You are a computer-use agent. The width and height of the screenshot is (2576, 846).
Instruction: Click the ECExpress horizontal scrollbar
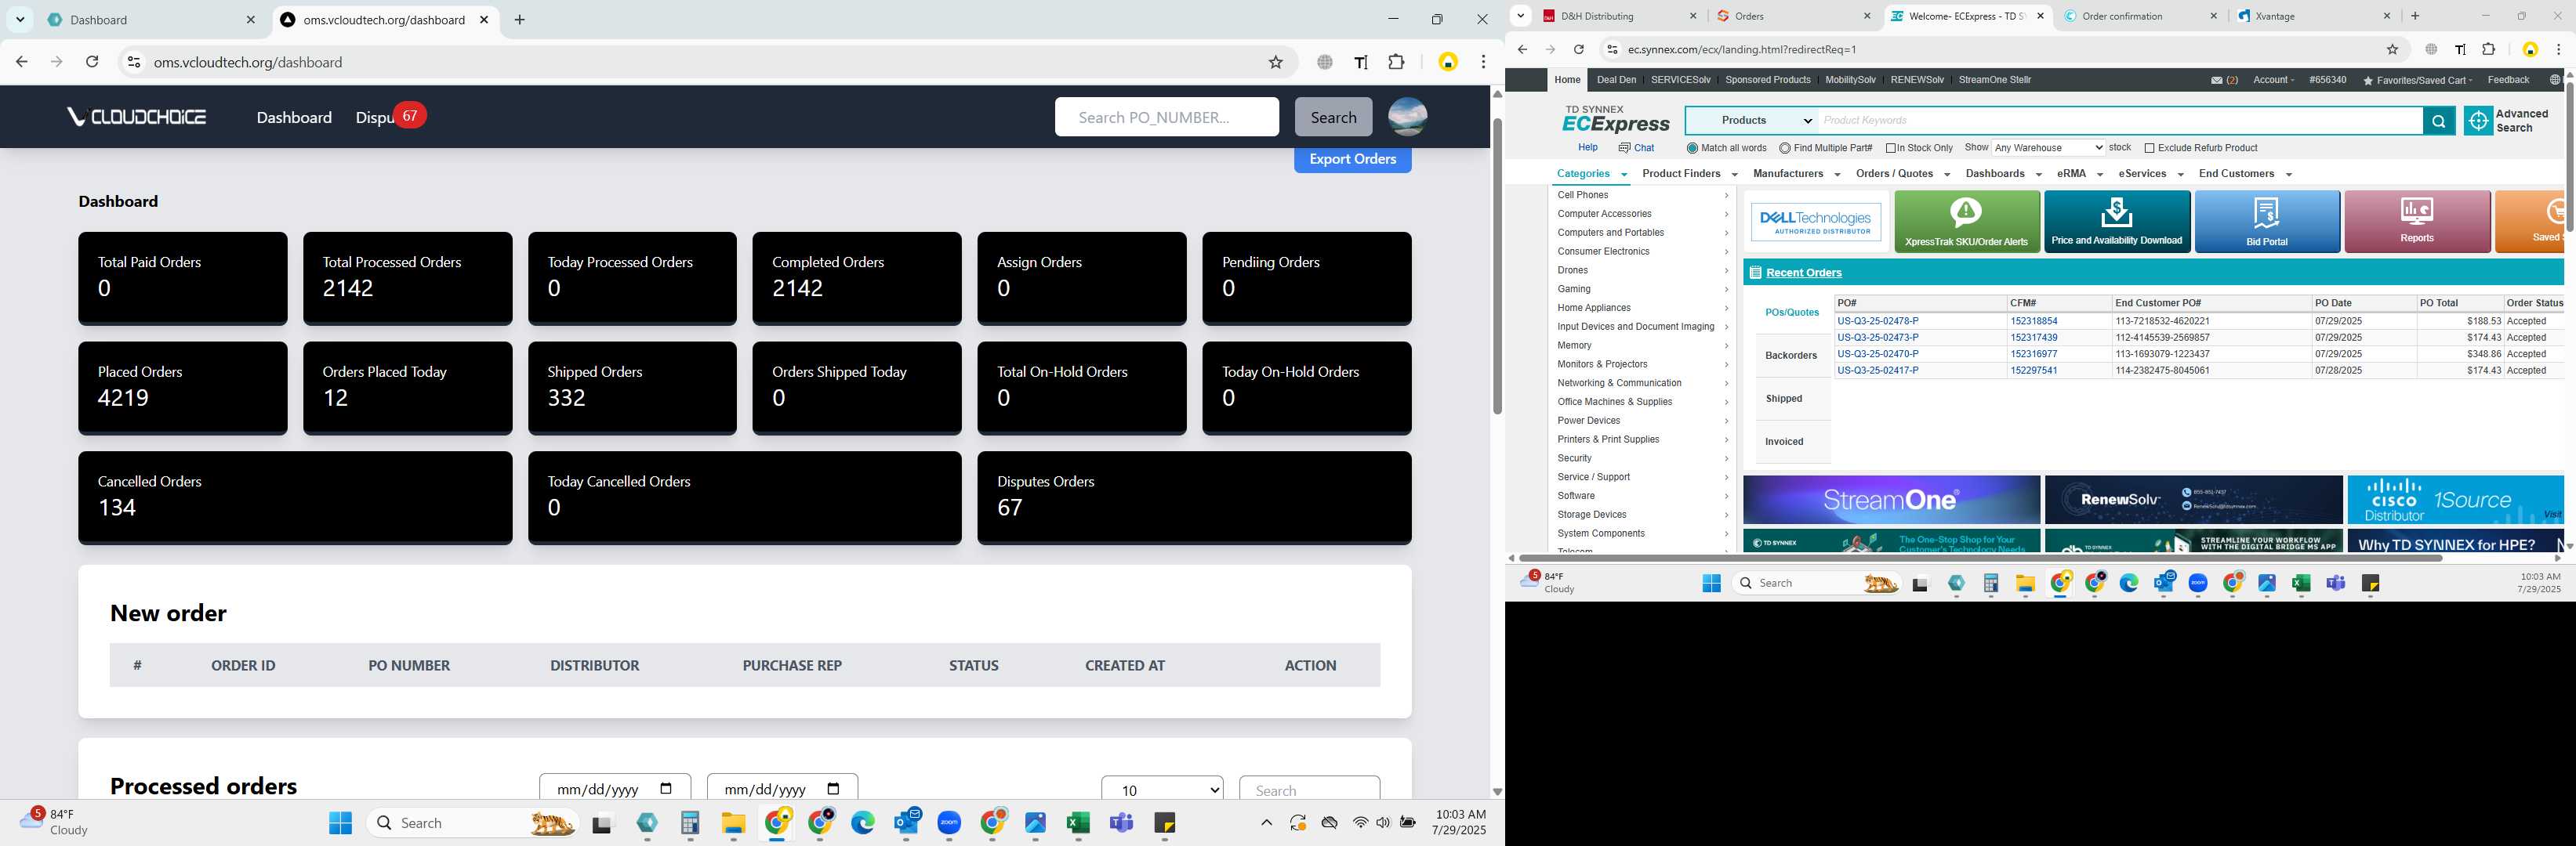1980,559
